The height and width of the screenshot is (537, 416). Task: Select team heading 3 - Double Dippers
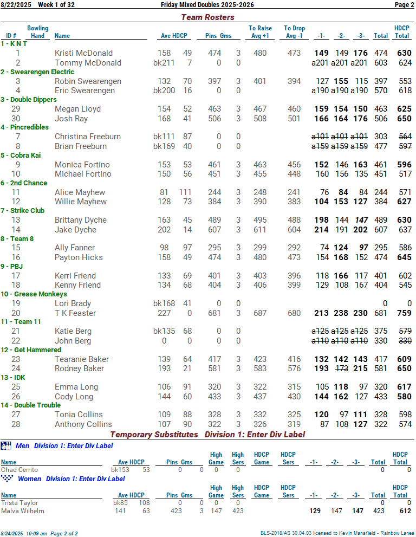[x=29, y=100]
